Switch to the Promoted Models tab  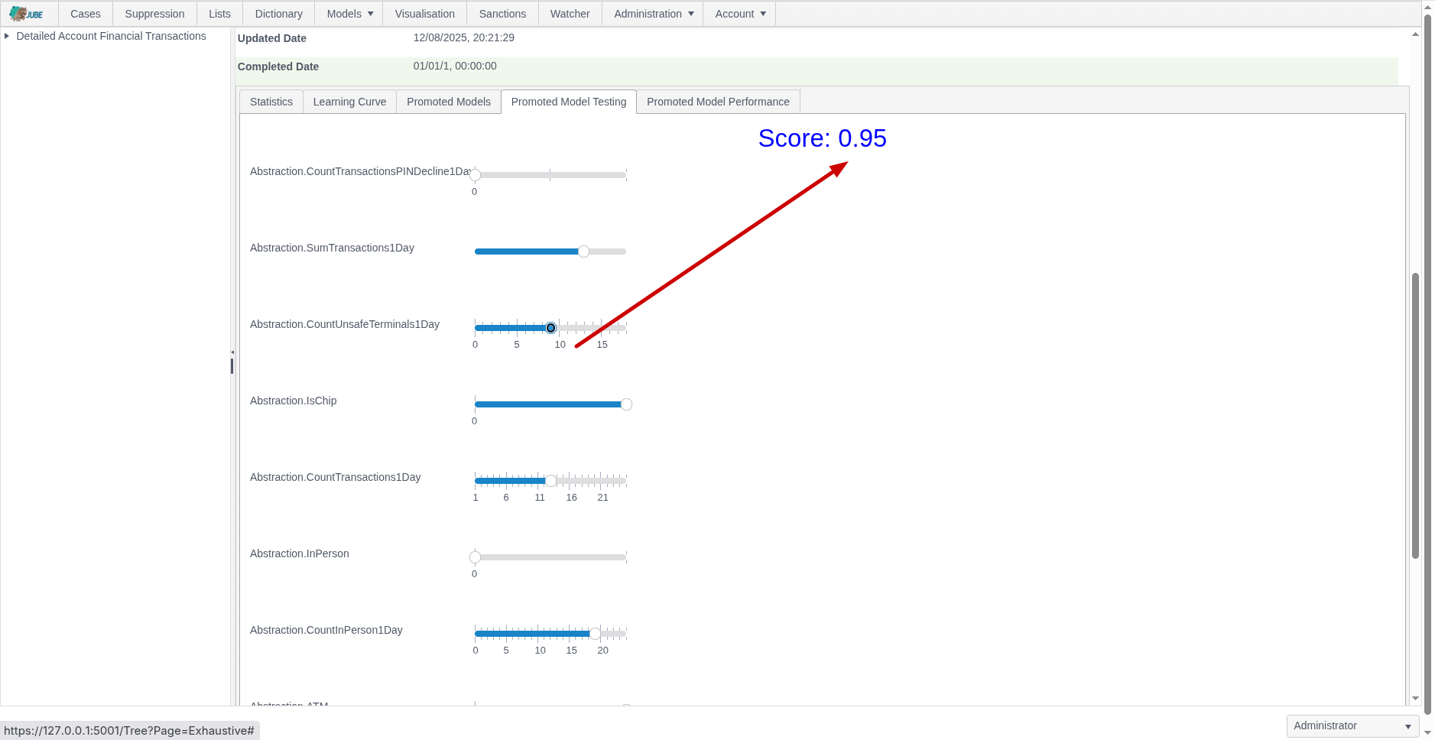pyautogui.click(x=449, y=102)
